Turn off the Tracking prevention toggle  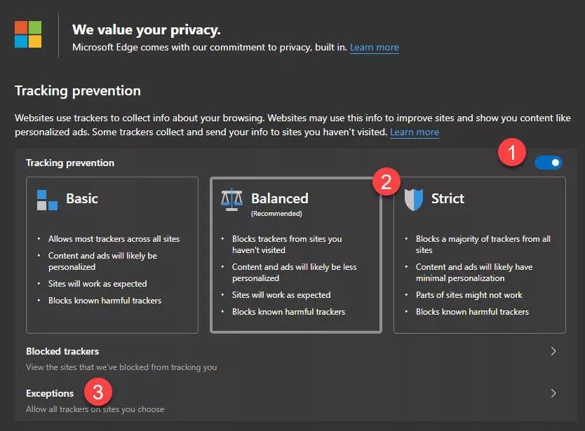point(548,163)
